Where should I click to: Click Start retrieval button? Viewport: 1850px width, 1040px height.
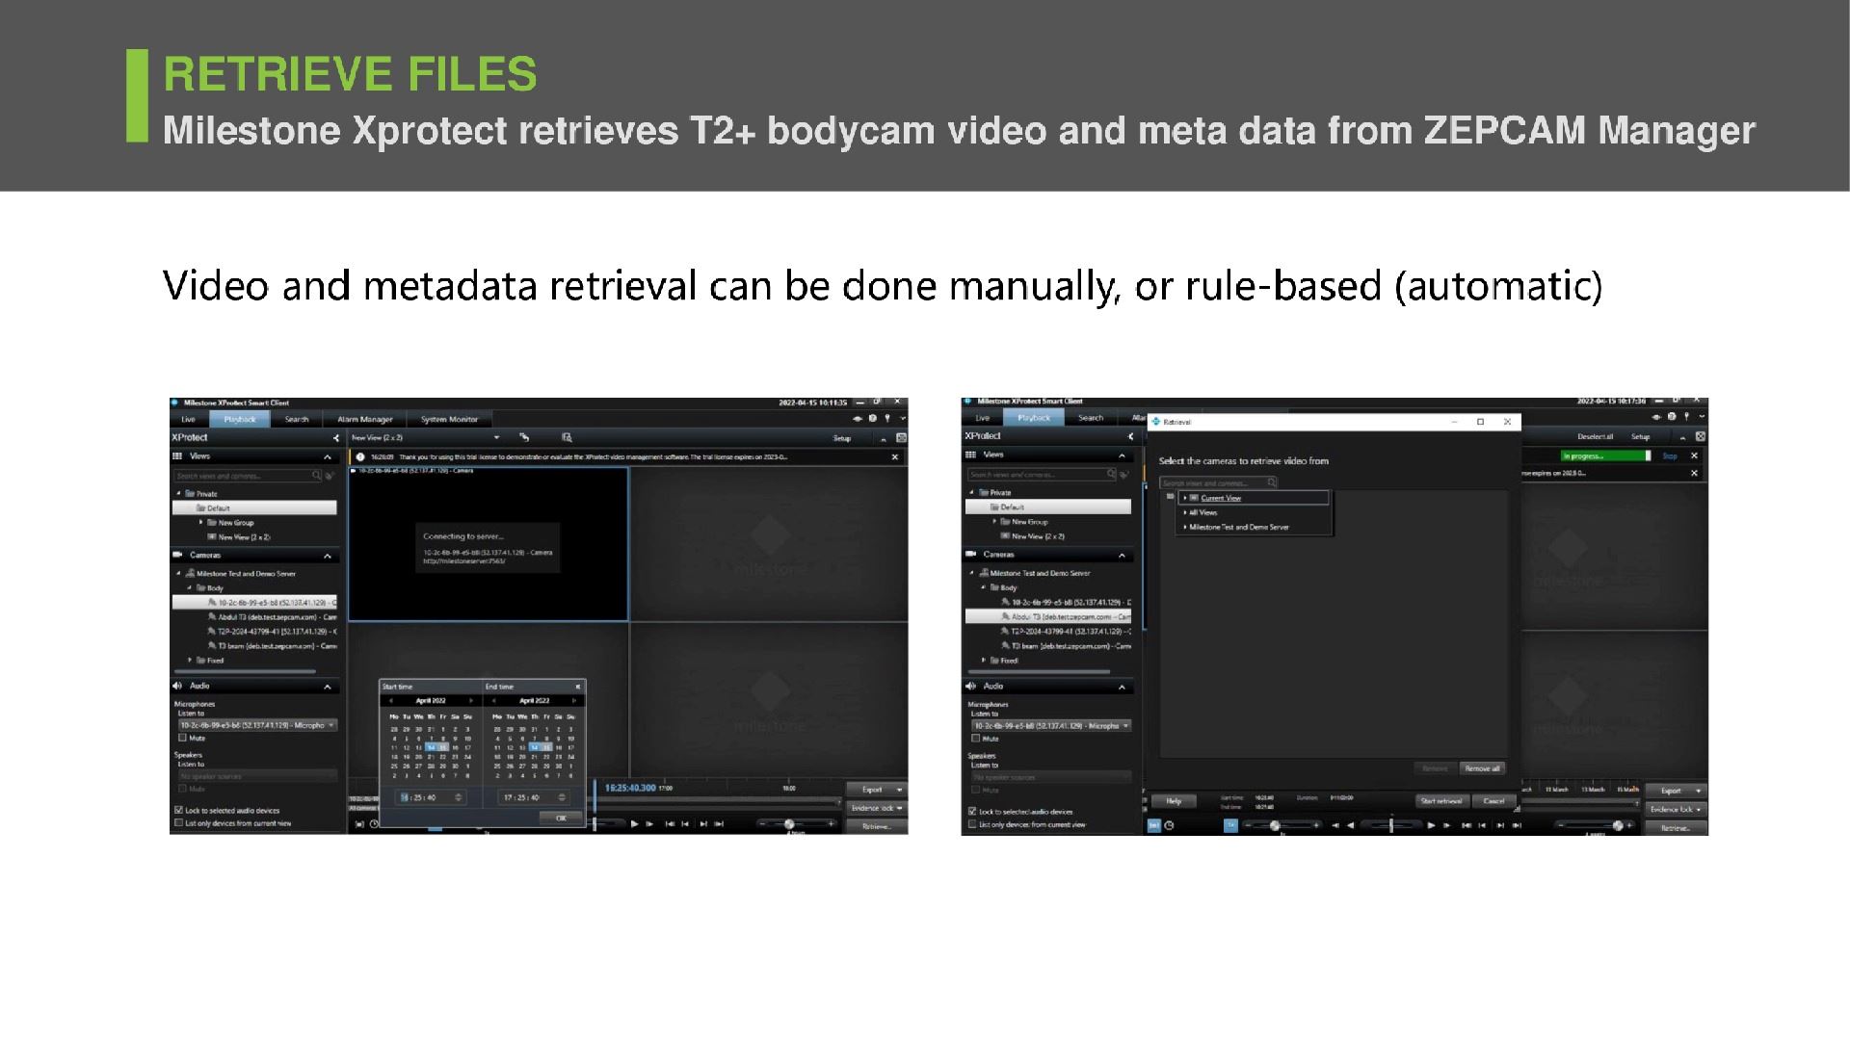tap(1441, 801)
